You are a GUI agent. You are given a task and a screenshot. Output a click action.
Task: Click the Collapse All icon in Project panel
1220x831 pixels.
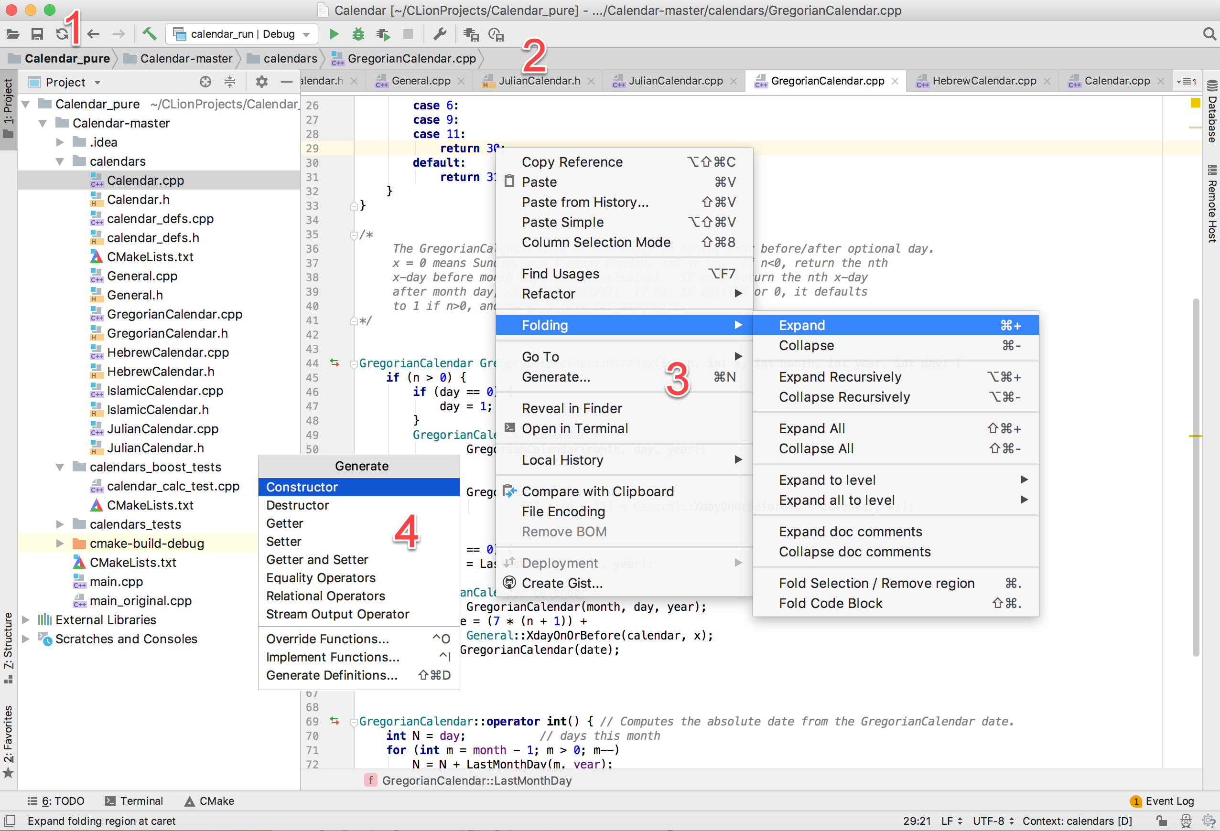point(230,82)
